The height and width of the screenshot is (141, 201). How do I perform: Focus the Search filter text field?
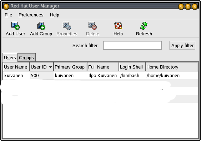coord(132,45)
